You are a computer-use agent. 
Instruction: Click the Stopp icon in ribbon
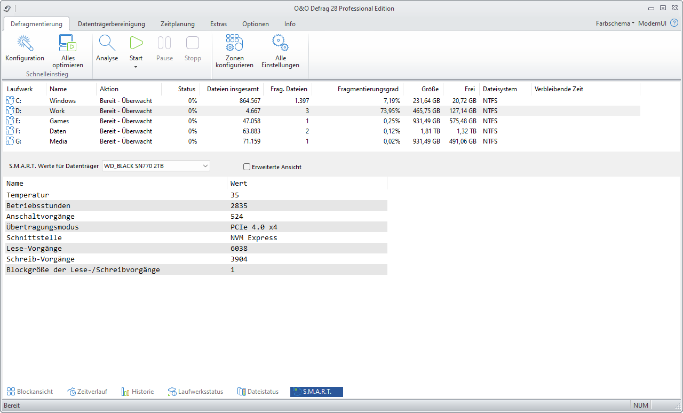[193, 43]
